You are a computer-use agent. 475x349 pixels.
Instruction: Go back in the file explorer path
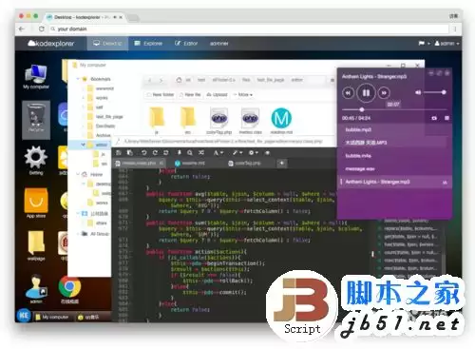[150, 80]
